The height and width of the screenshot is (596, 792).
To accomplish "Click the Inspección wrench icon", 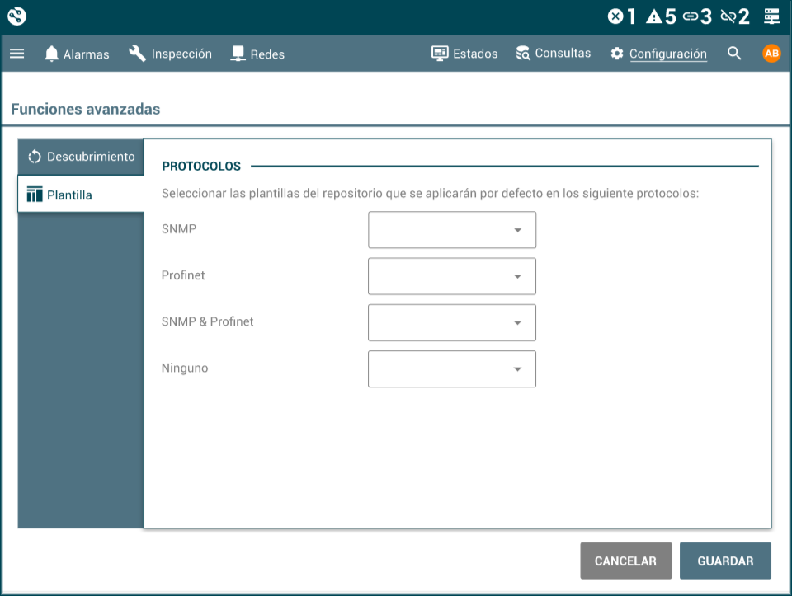I will (137, 53).
